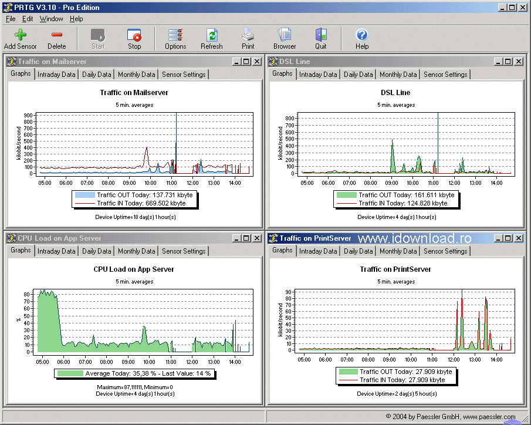Click the blue Traffic OUT legend swatch for Mailserver
Viewport: 531px width, 425px height.
point(85,195)
